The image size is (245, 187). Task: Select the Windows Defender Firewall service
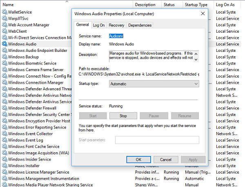[32, 108]
